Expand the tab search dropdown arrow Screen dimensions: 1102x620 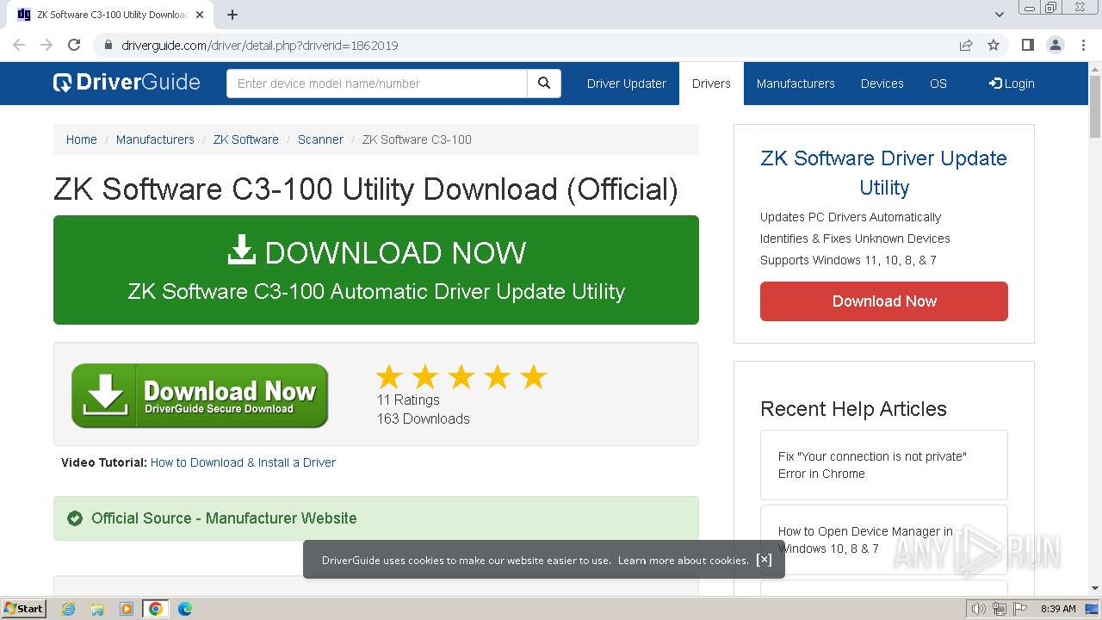point(1000,15)
